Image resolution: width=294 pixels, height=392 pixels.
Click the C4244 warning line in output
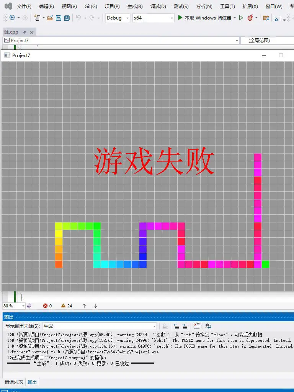click(134, 335)
